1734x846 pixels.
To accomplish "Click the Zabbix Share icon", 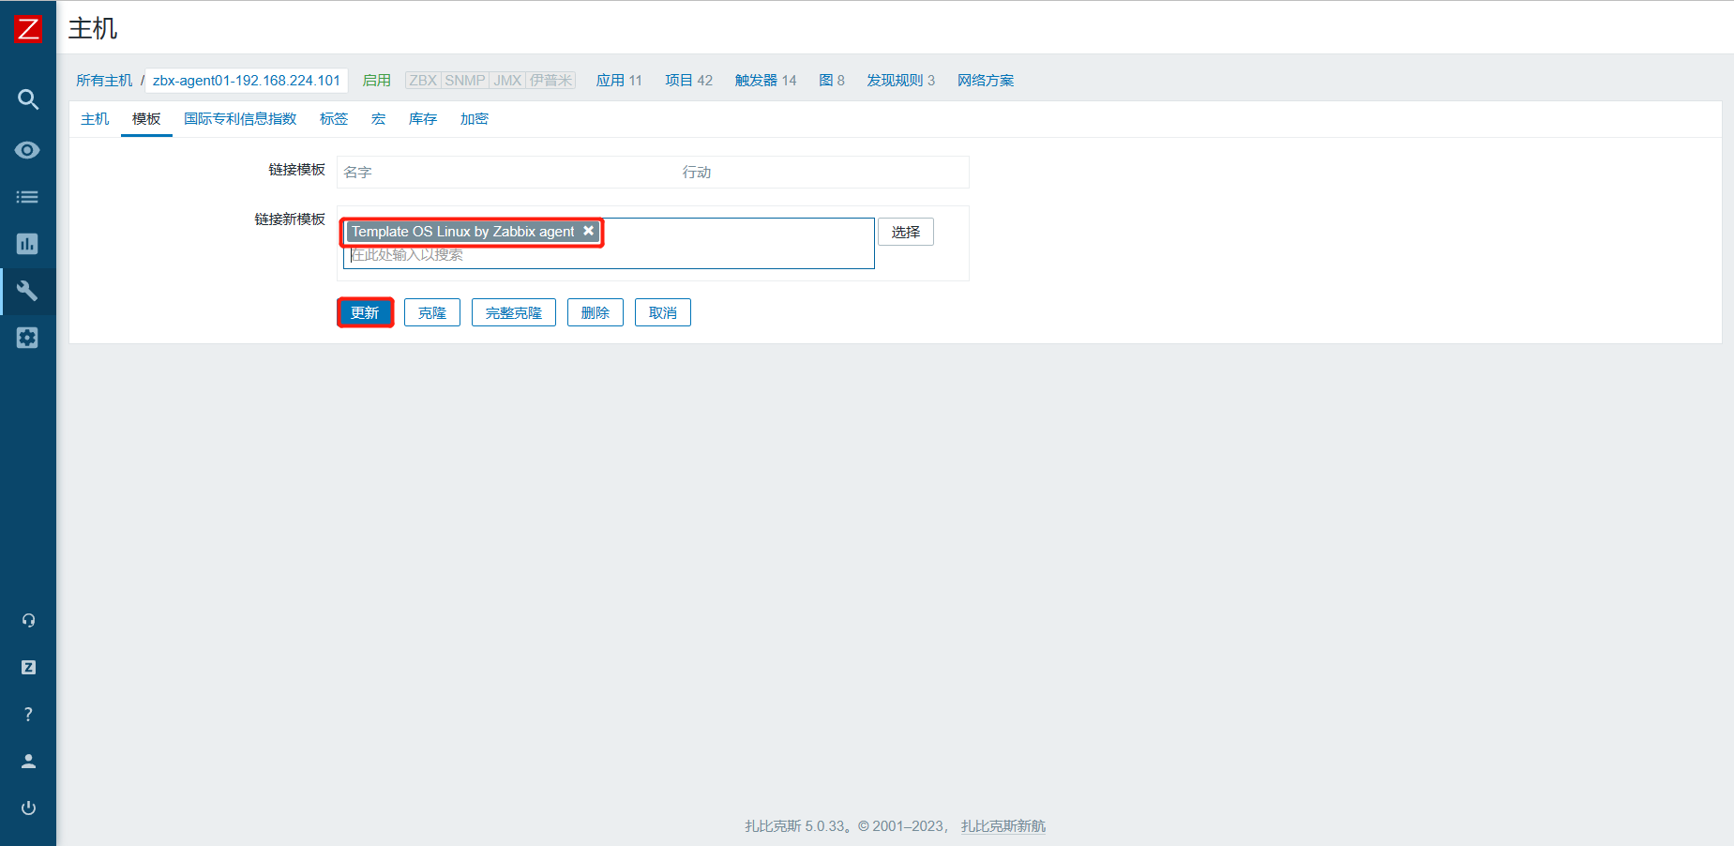I will click(28, 667).
